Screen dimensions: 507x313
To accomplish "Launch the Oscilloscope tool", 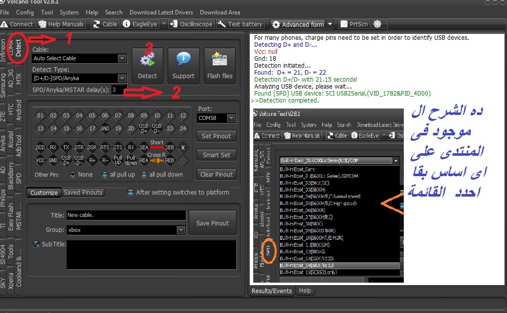I will tap(191, 24).
